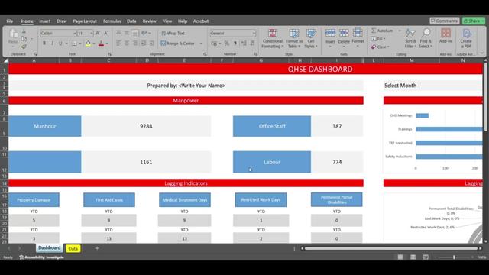Image resolution: width=489 pixels, height=275 pixels.
Task: Click the green Share button
Action: (474, 21)
